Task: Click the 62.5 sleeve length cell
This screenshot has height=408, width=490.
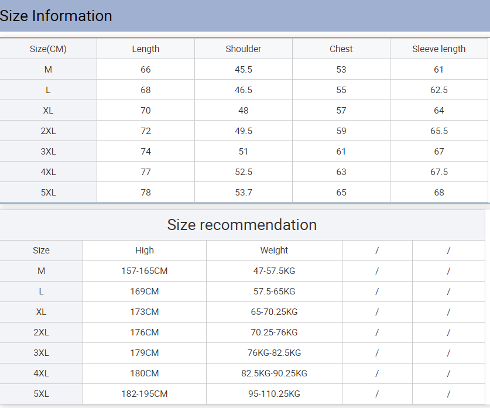Action: (438, 90)
